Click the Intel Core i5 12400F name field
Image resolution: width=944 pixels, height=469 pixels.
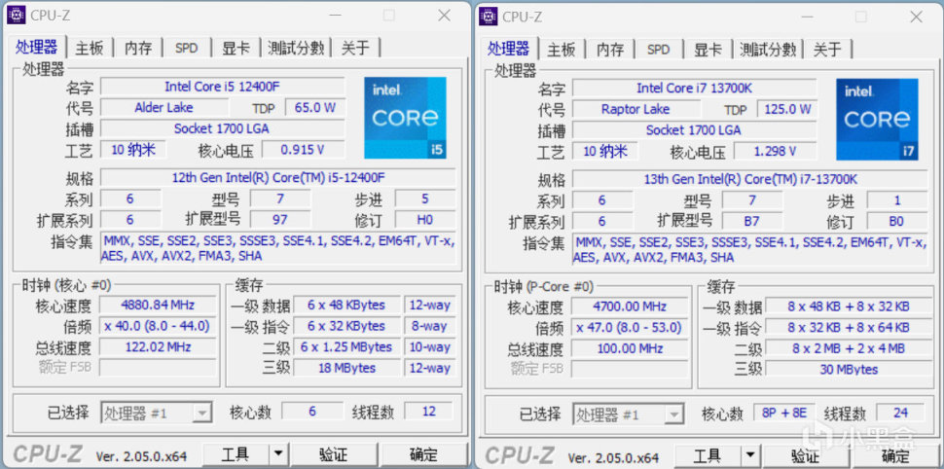pos(222,87)
